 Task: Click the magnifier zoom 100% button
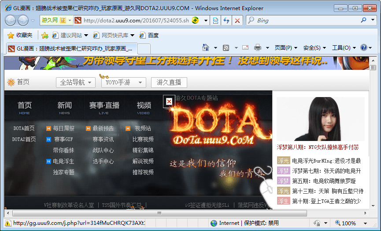coord(345,223)
